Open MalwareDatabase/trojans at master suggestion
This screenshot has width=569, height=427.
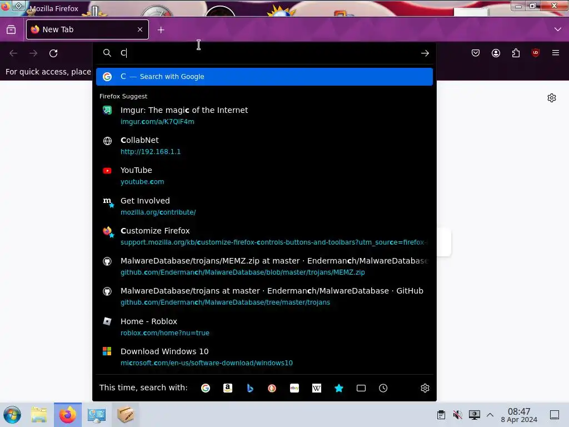click(264, 297)
